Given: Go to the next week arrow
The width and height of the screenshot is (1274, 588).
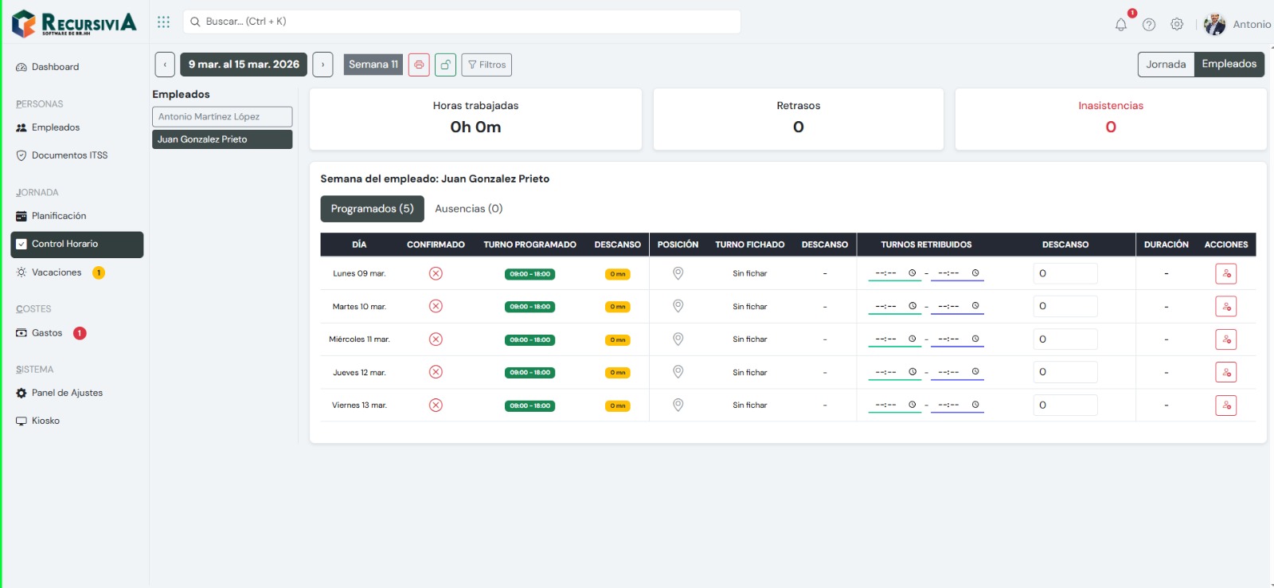Looking at the screenshot, I should point(322,65).
